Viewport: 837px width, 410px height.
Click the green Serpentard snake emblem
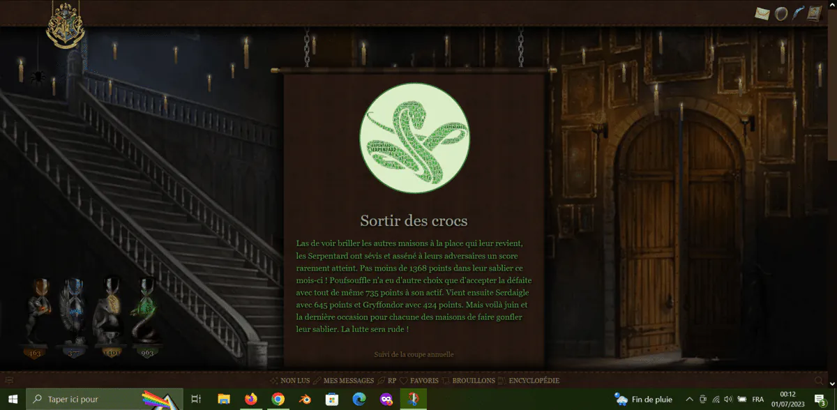(414, 139)
